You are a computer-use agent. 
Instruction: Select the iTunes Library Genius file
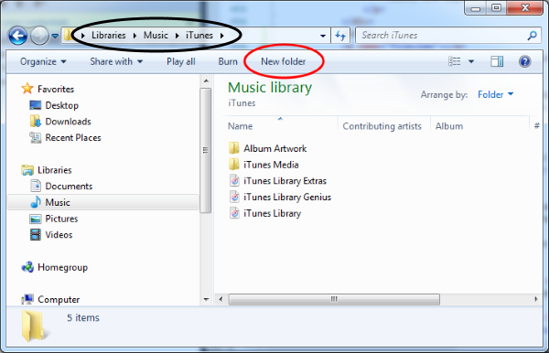point(287,198)
